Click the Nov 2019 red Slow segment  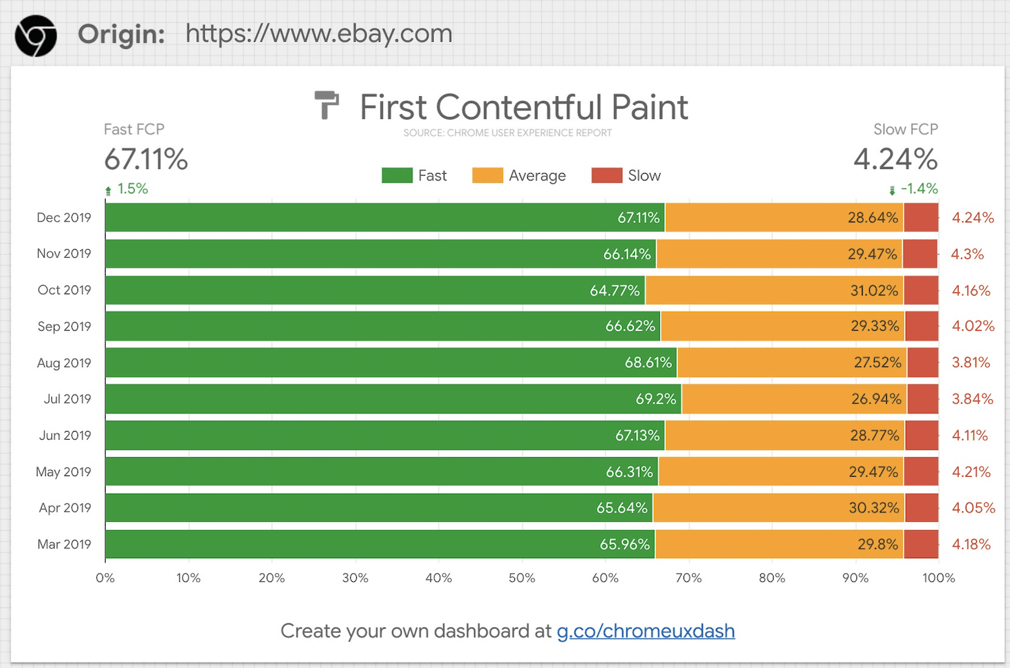[920, 254]
